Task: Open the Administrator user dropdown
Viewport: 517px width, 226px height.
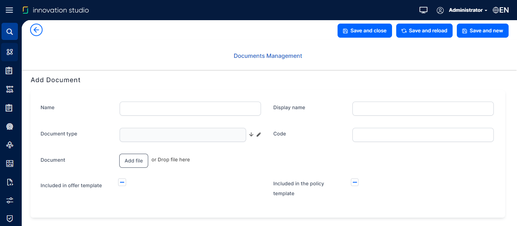Action: tap(467, 10)
